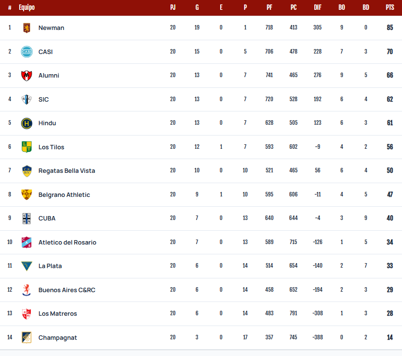Click the Los Tilos green-yellow crest
Screen dimensions: 402x356
26,147
